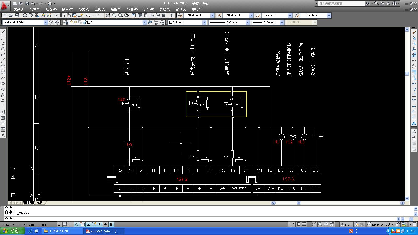Click the 开始 Start button
418x235 pixels.
coord(12,231)
